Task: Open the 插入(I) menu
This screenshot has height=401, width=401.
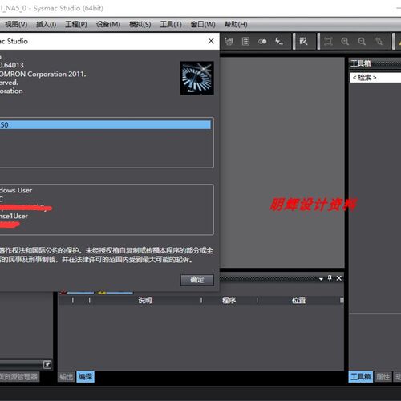Action: pos(47,25)
